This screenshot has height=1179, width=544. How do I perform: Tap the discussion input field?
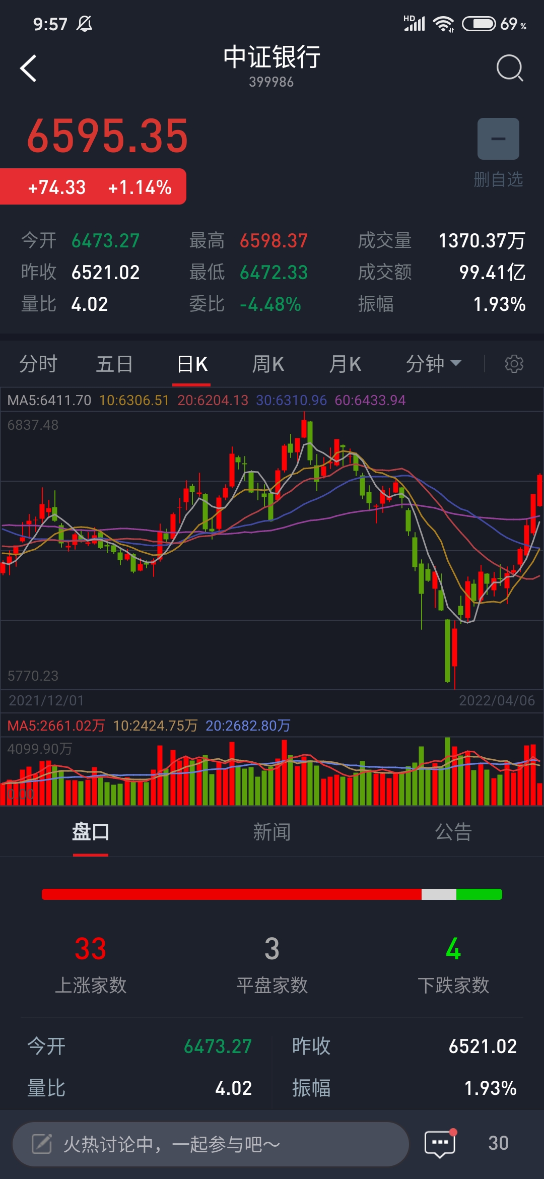[211, 1144]
